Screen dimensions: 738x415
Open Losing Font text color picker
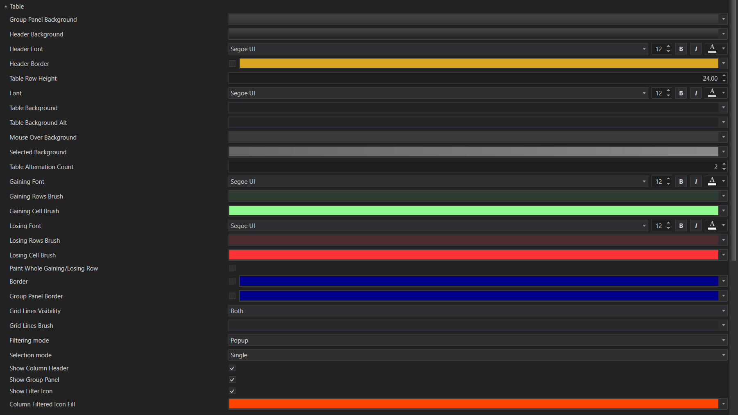(713, 226)
